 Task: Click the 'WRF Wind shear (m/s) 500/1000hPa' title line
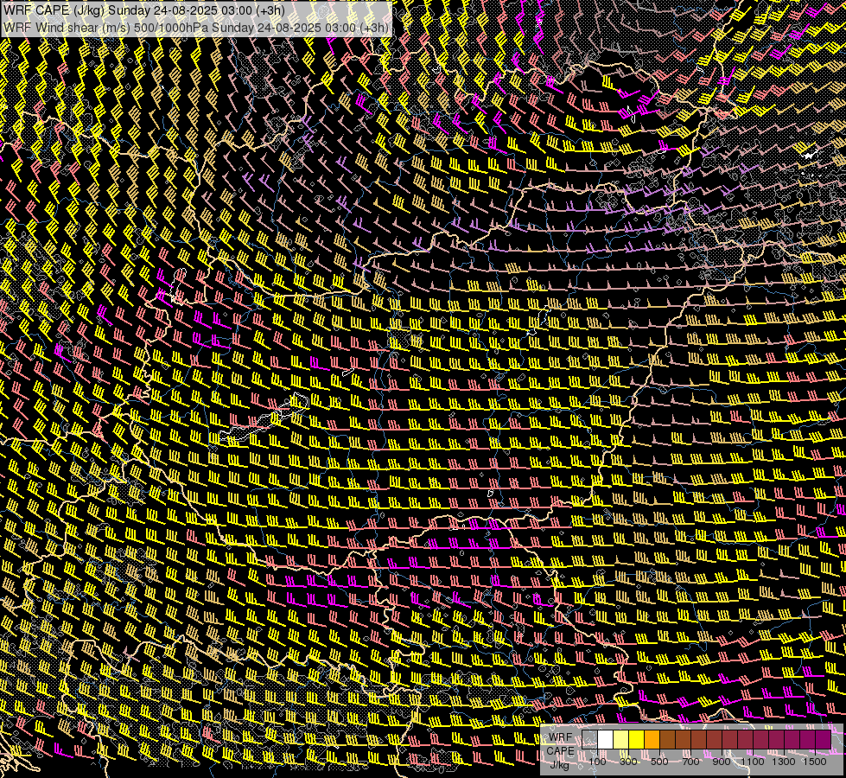(x=195, y=28)
